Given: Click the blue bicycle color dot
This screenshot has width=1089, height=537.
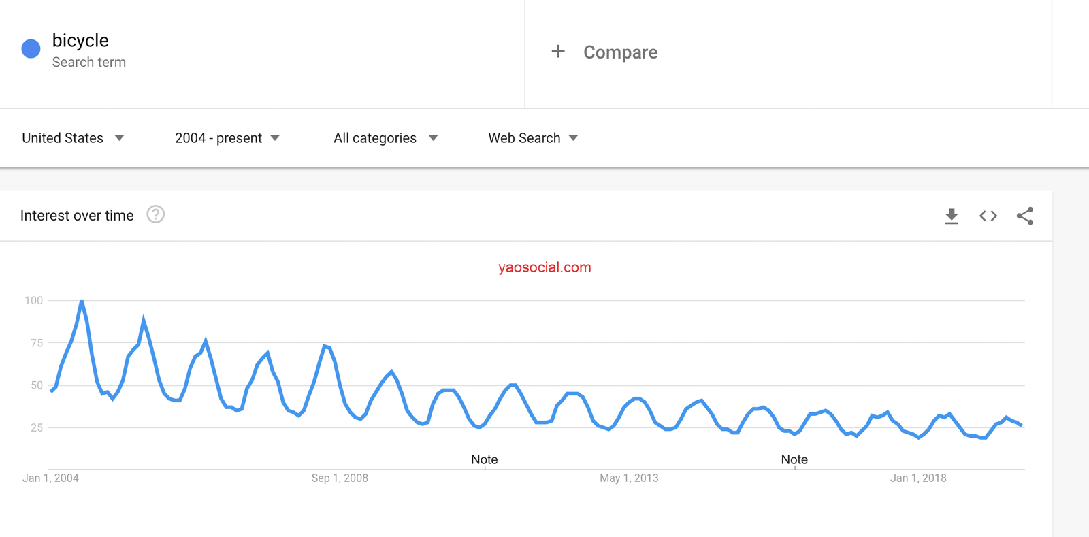Looking at the screenshot, I should [x=31, y=49].
